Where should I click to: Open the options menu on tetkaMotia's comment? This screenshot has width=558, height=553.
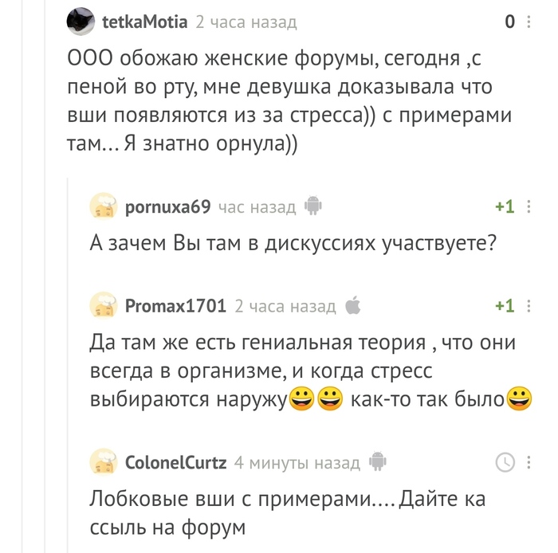[528, 22]
